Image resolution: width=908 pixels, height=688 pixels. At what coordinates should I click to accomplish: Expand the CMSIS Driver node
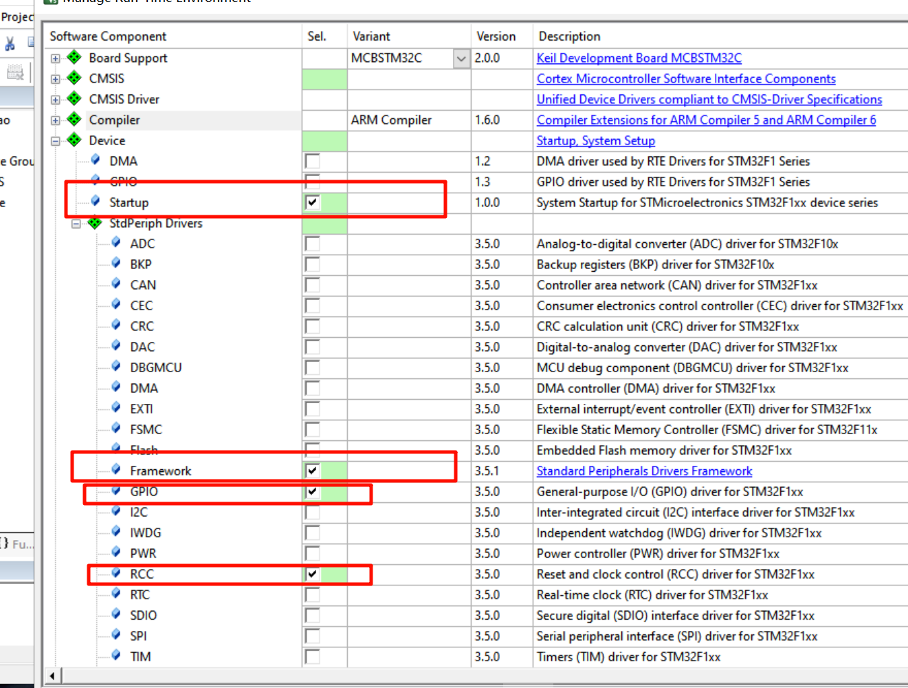(56, 100)
